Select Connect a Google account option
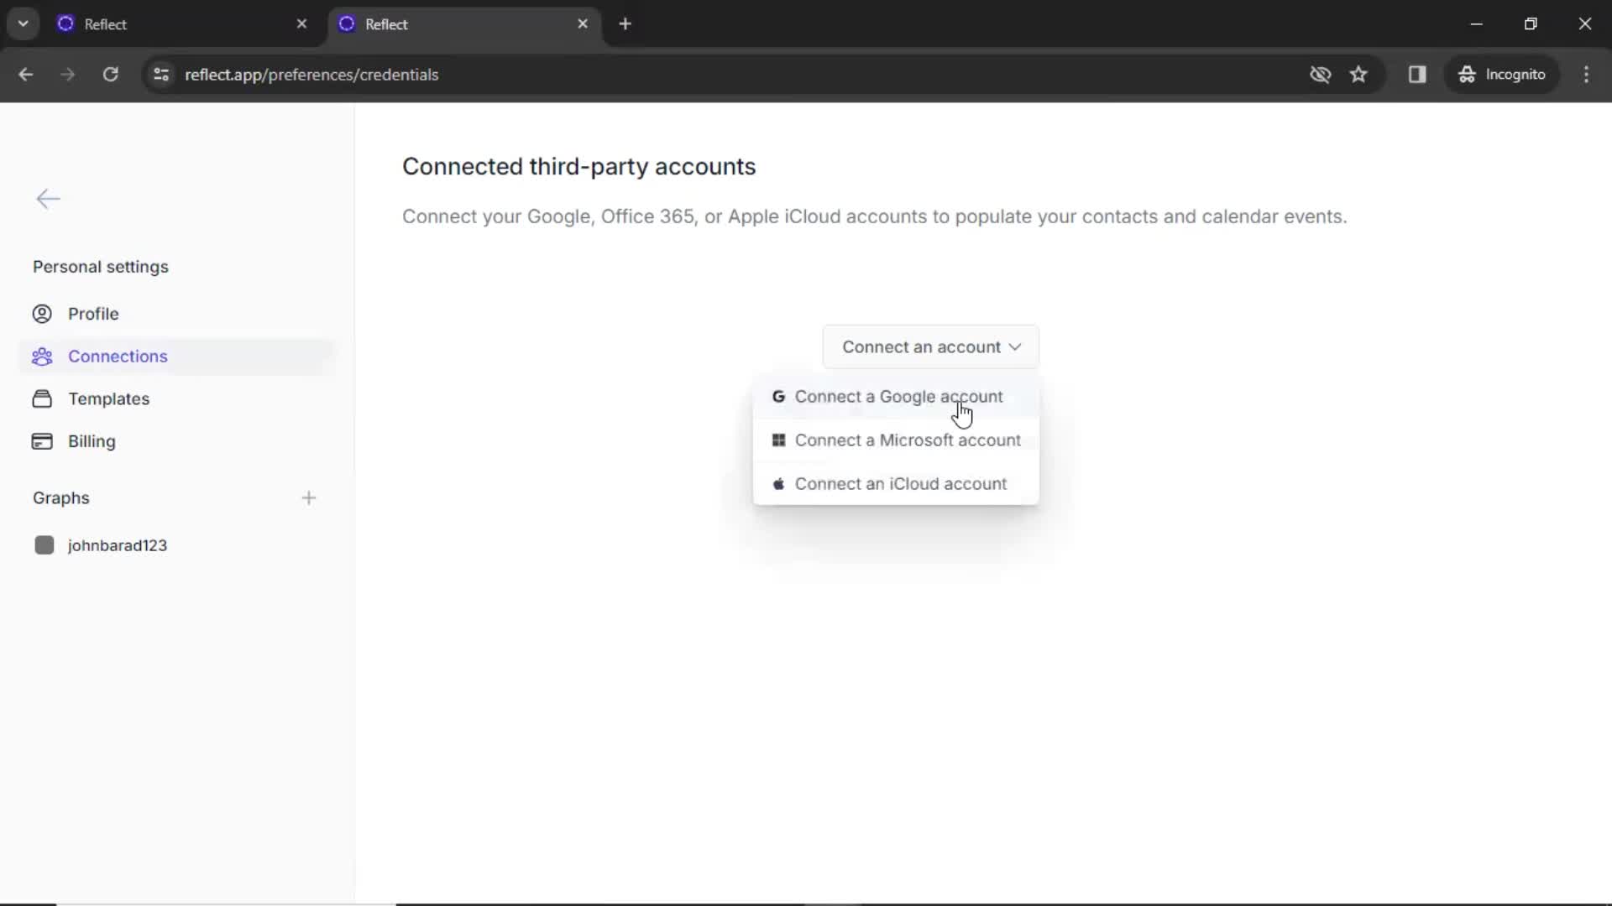 pos(899,396)
